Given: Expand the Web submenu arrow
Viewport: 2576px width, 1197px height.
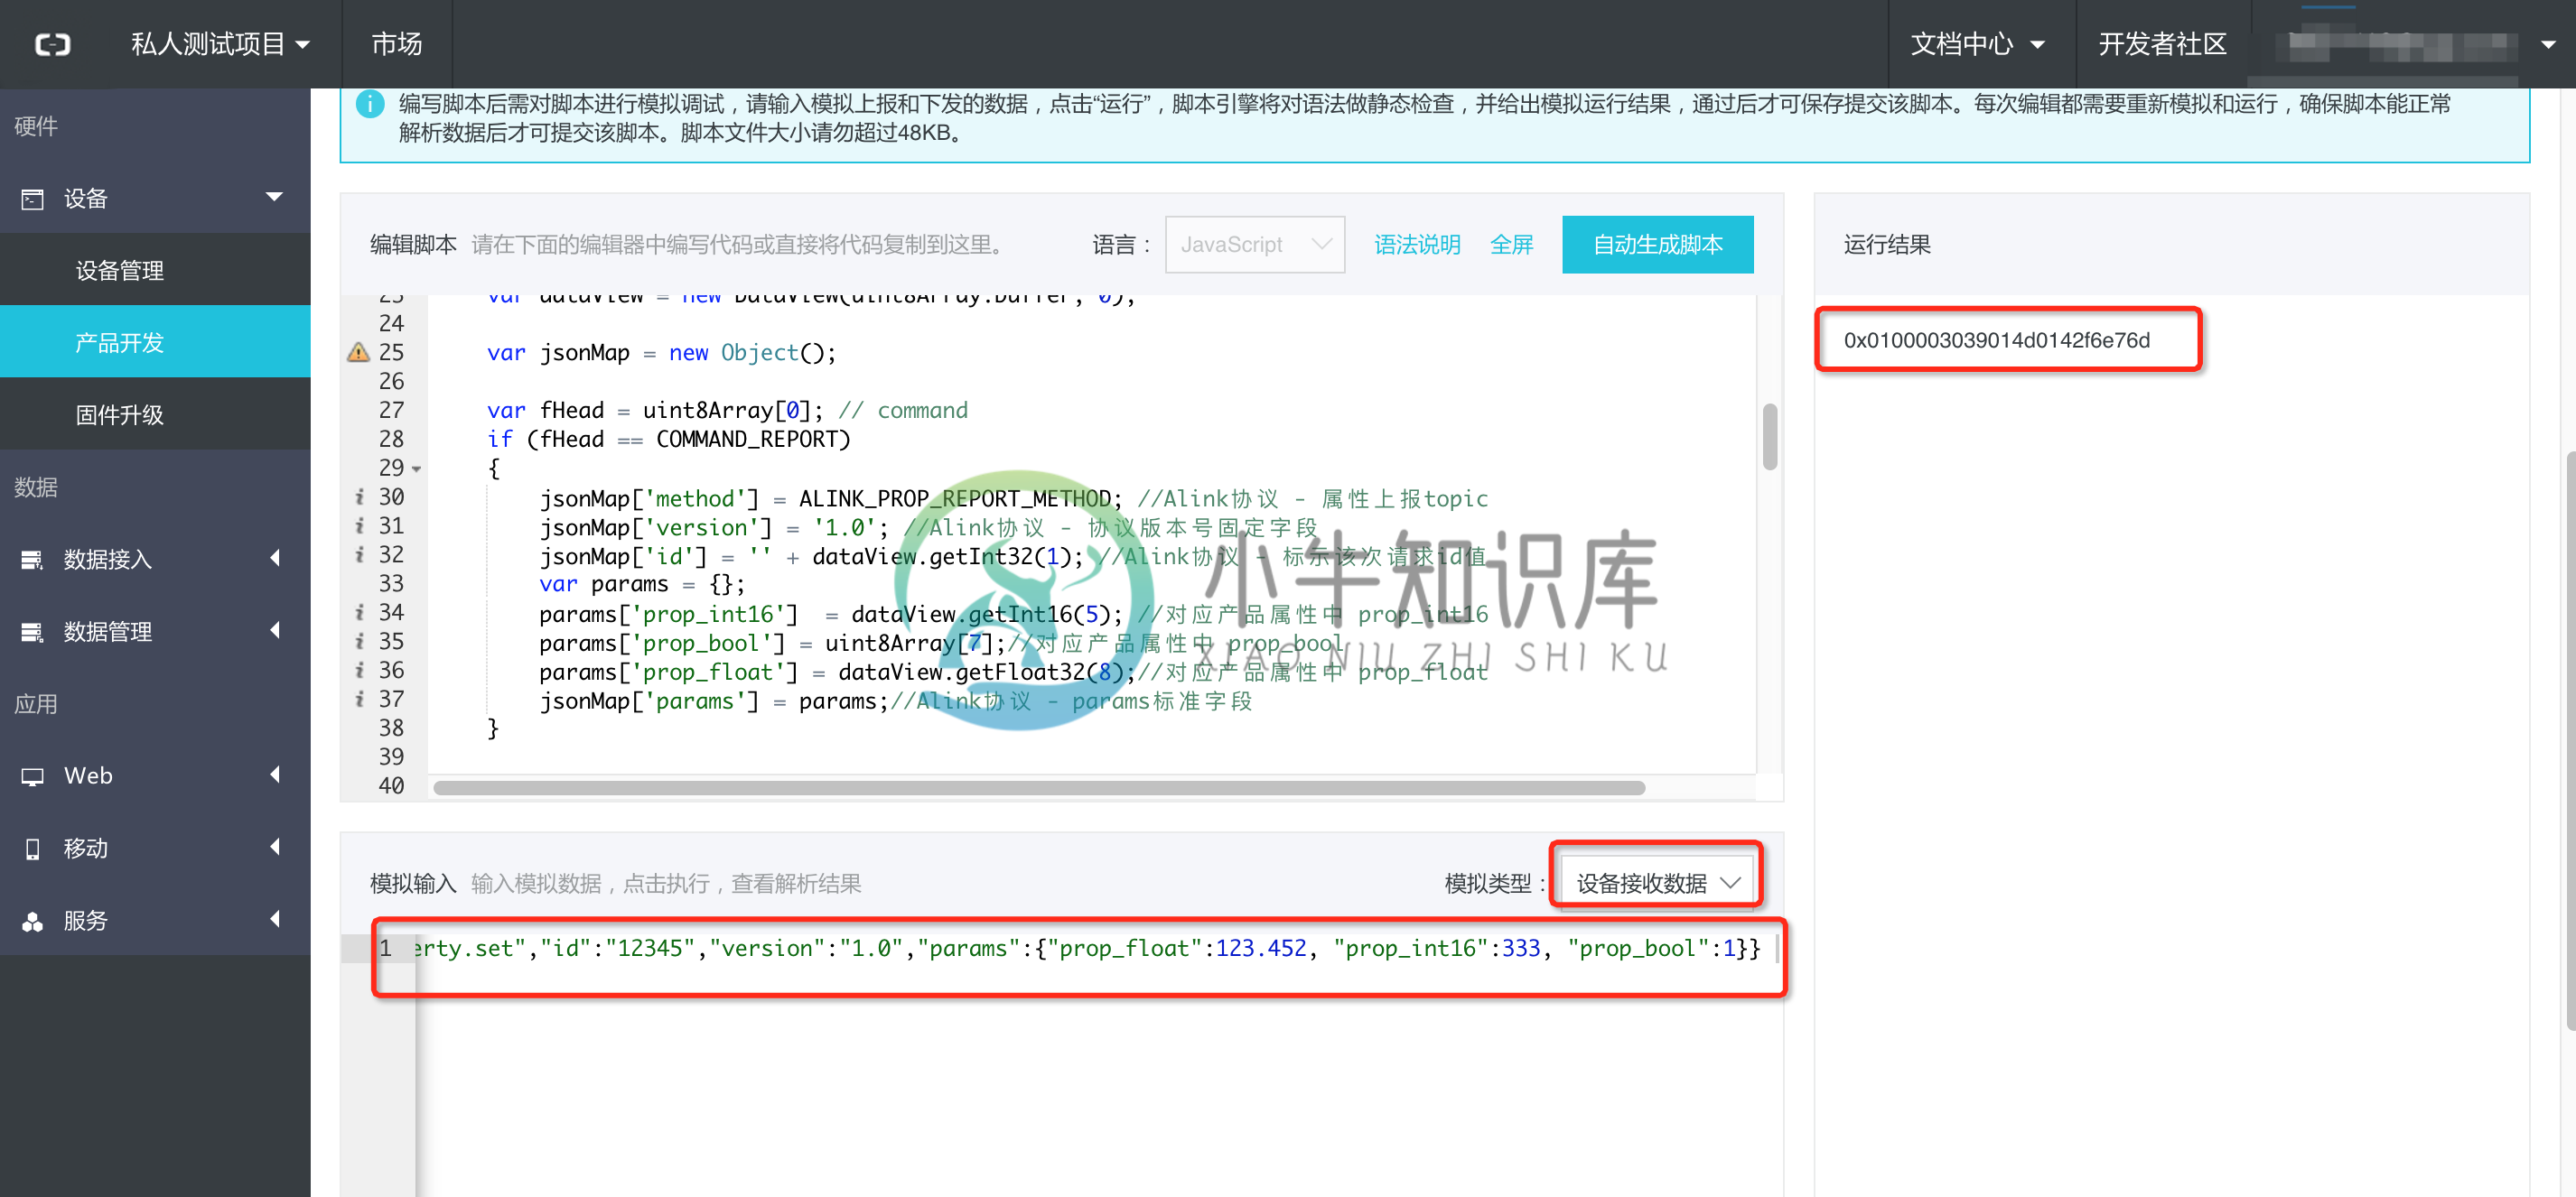Looking at the screenshot, I should tap(275, 775).
